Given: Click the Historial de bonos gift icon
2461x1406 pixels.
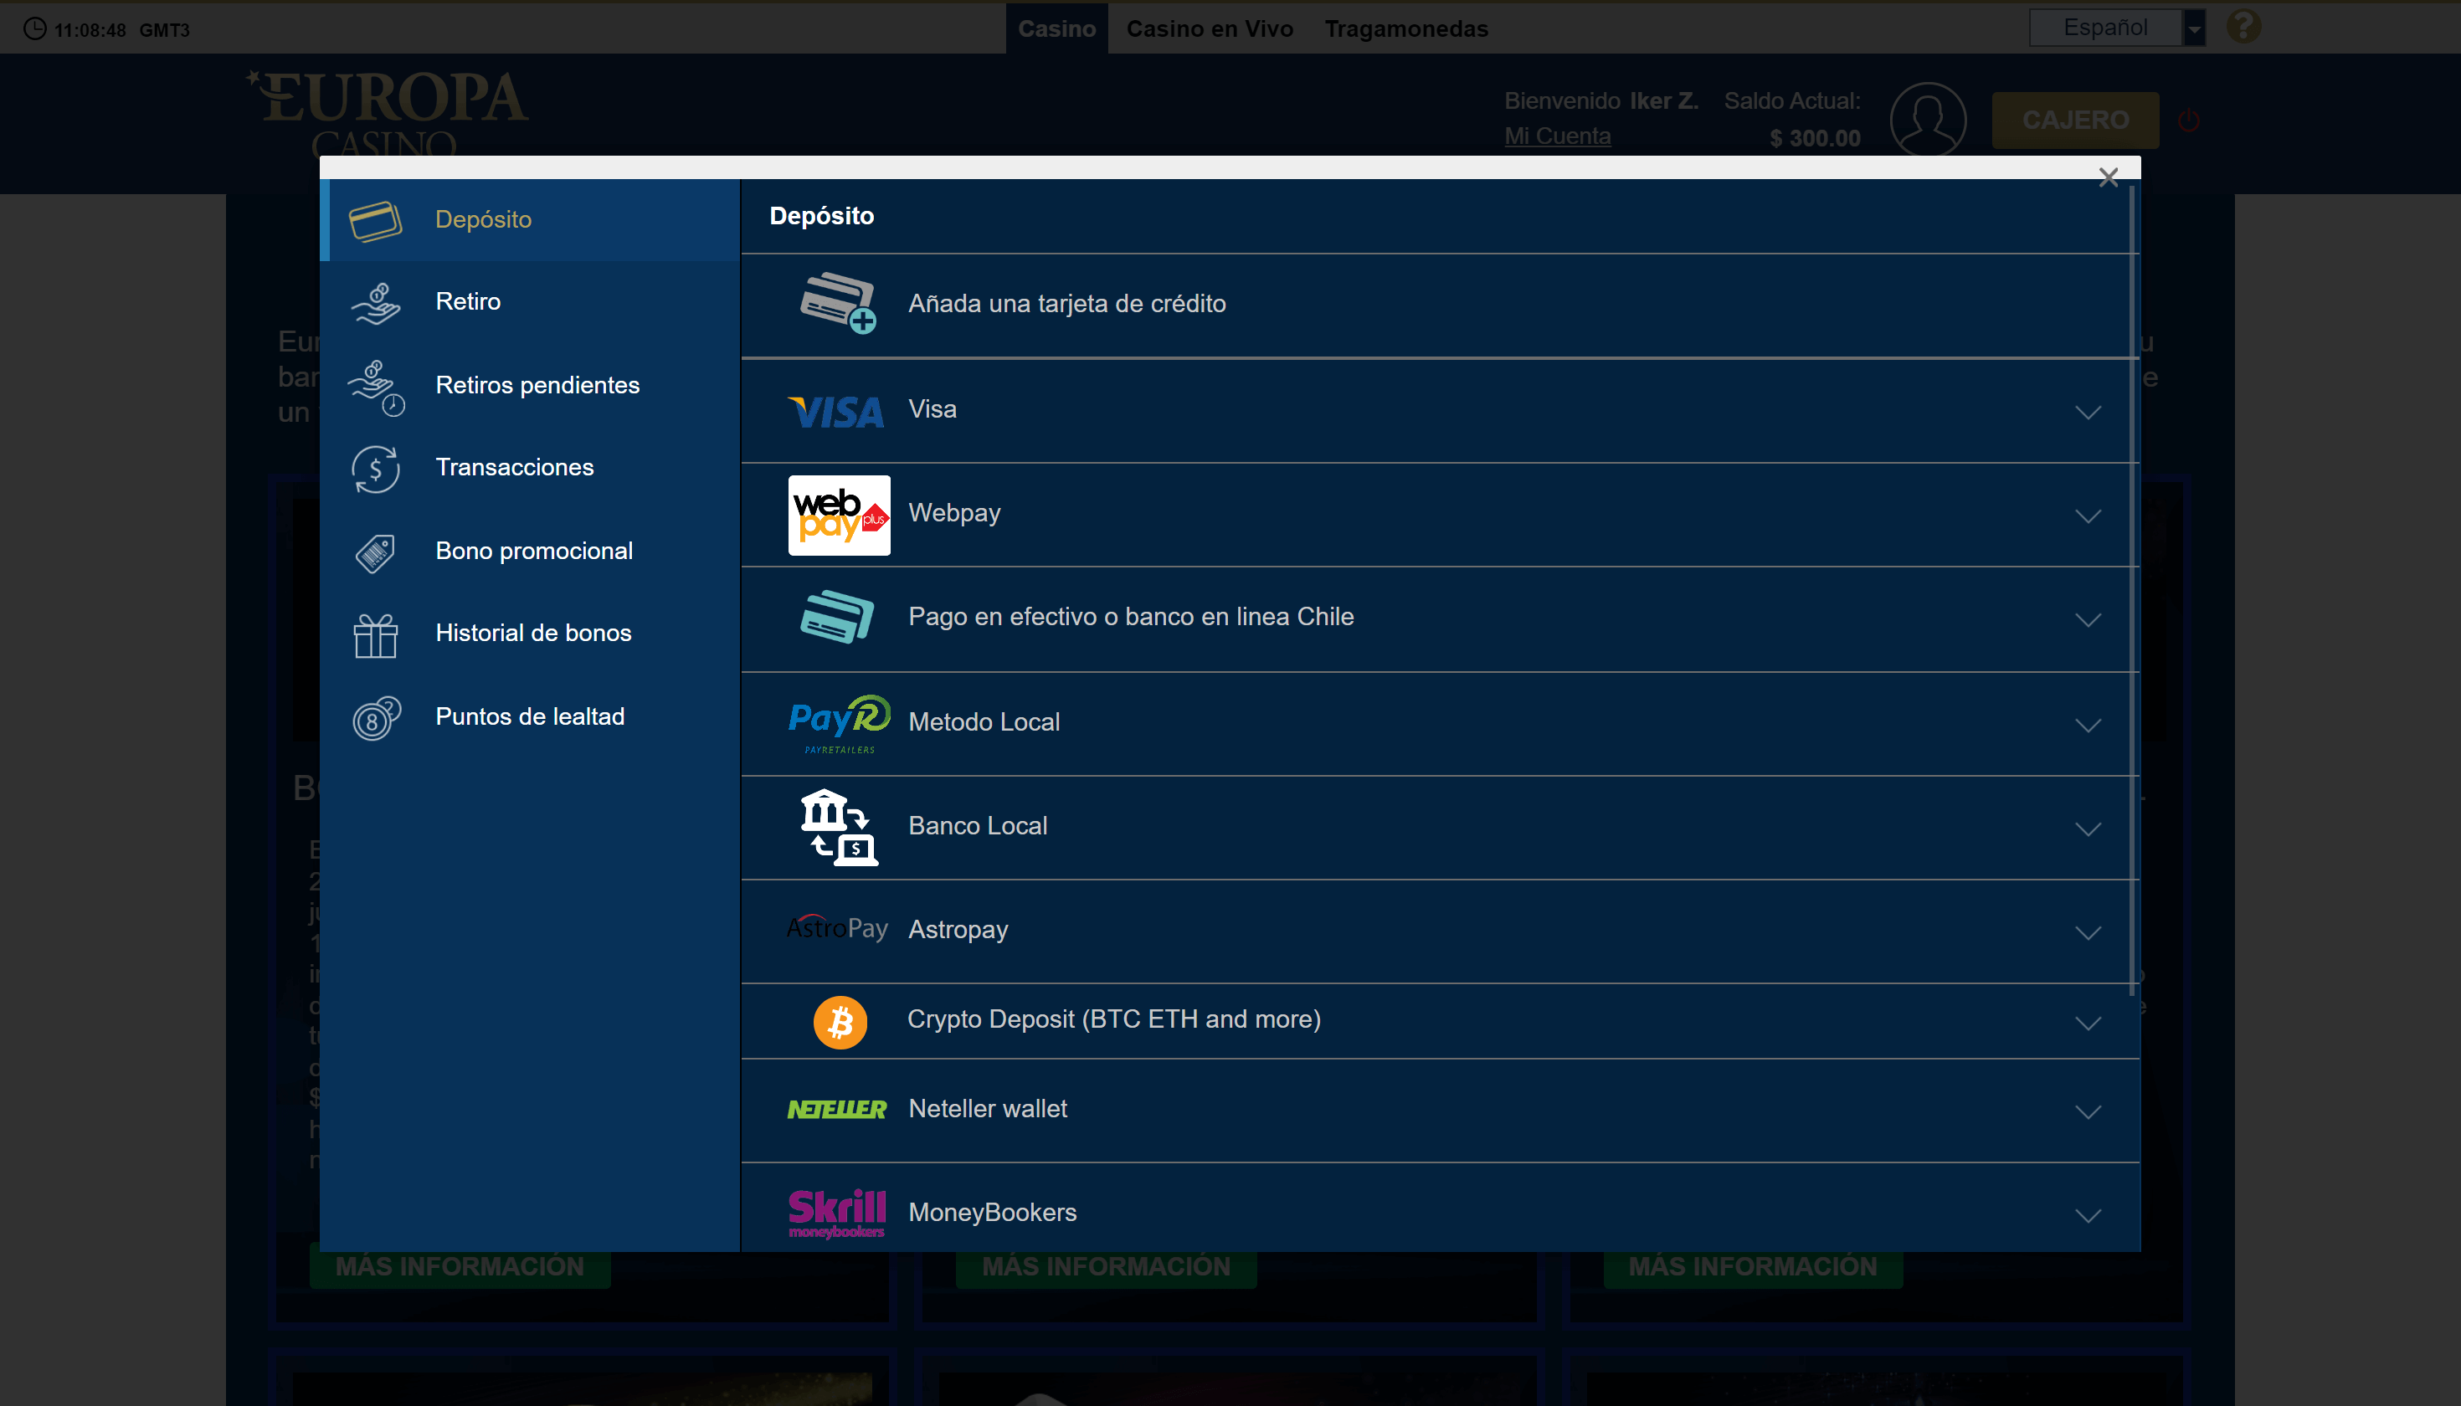Looking at the screenshot, I should [x=375, y=635].
